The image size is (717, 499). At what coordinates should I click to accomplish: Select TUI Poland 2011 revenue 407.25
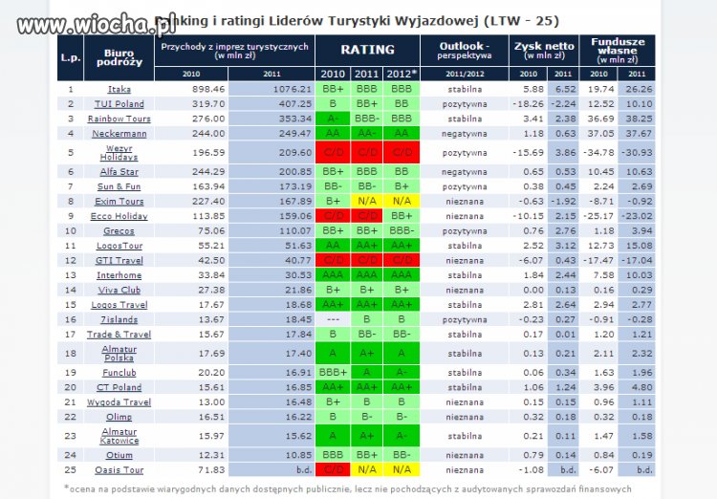tap(295, 104)
